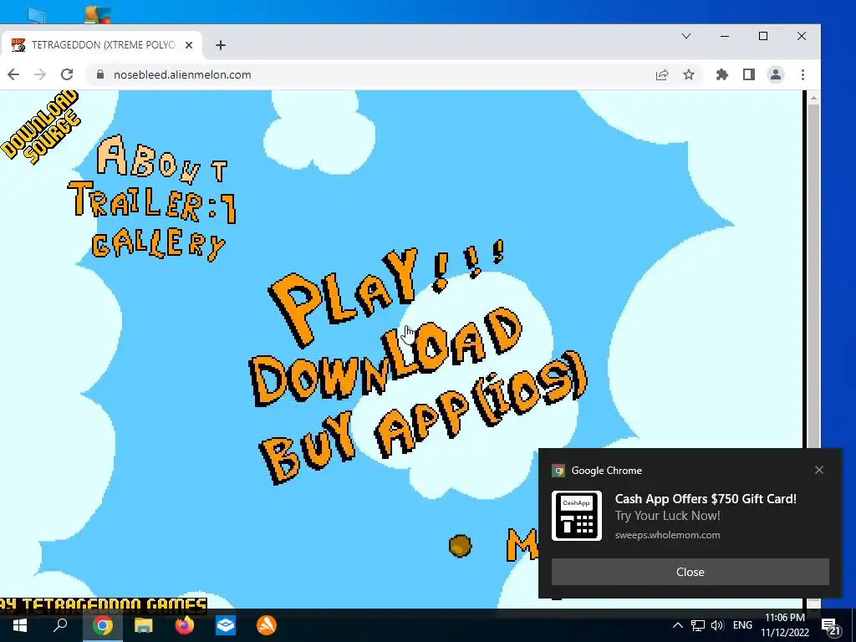Image resolution: width=856 pixels, height=642 pixels.
Task: Open the Action Center notifications icon
Action: [830, 626]
